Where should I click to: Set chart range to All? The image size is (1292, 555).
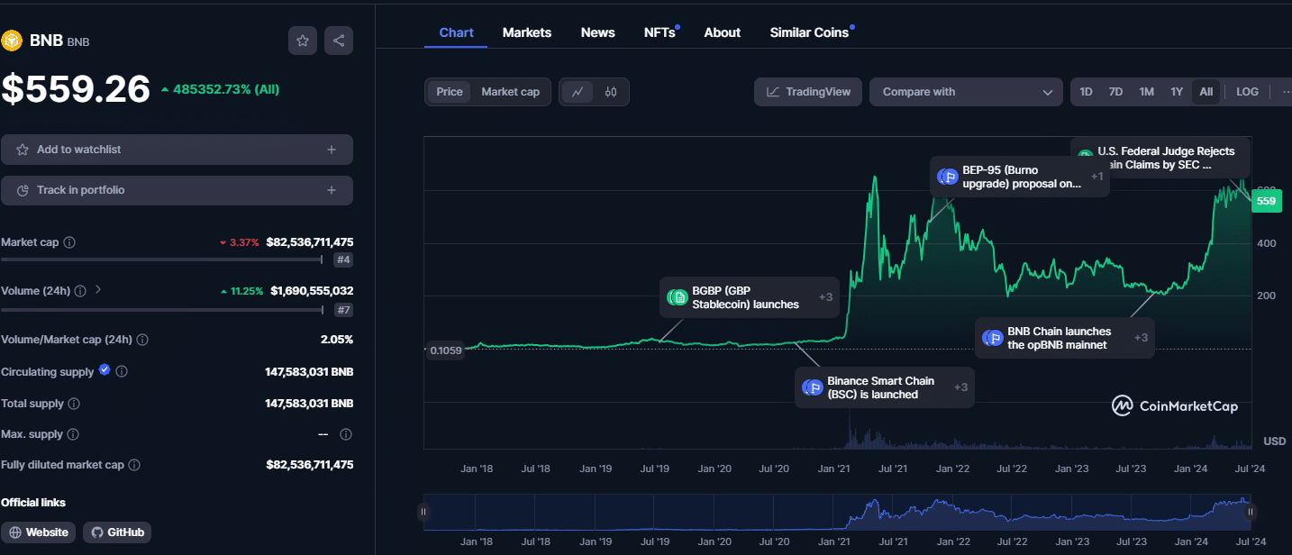click(x=1206, y=92)
